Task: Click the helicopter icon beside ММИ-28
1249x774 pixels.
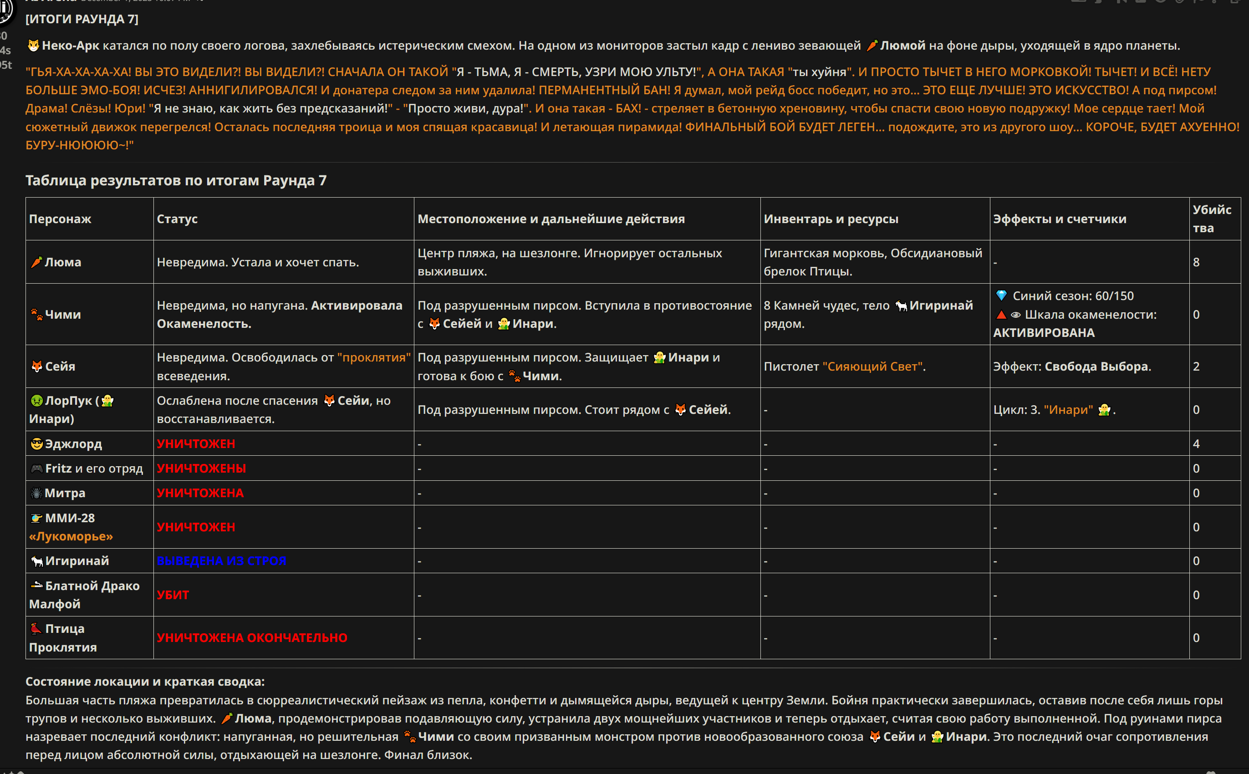Action: click(x=37, y=518)
